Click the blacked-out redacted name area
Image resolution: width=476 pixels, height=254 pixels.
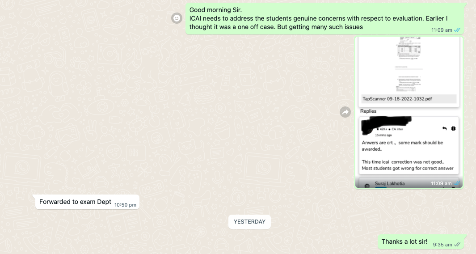click(385, 122)
